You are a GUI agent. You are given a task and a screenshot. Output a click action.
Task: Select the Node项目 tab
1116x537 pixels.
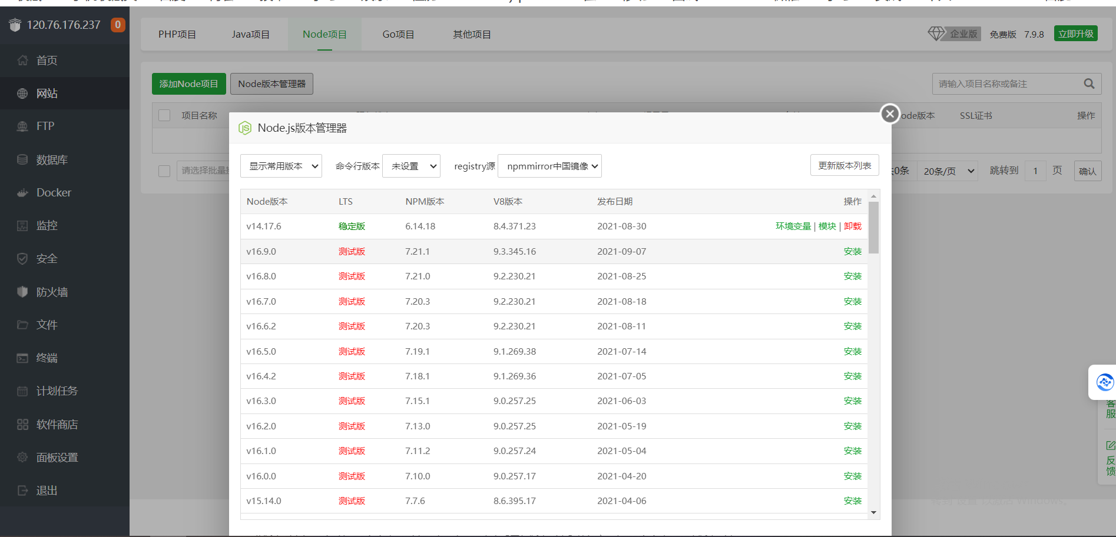324,34
